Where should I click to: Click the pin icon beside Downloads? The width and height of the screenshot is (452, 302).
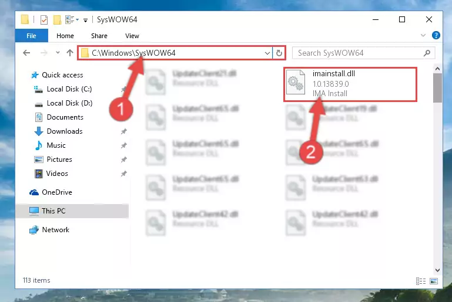[x=123, y=131]
